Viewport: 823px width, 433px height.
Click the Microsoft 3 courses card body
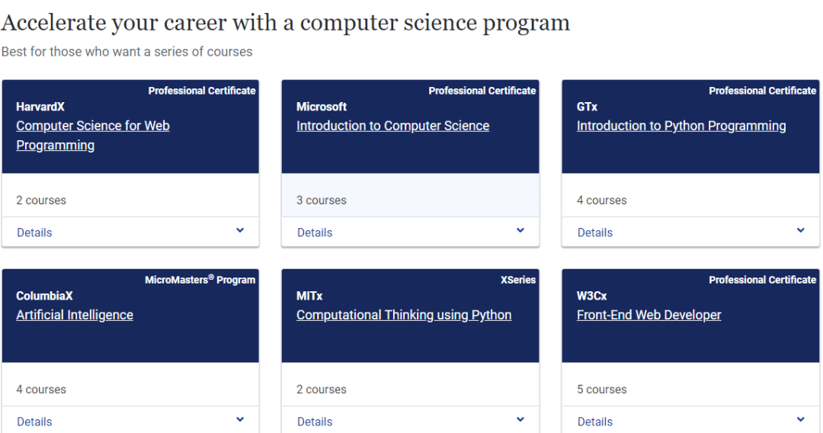411,195
